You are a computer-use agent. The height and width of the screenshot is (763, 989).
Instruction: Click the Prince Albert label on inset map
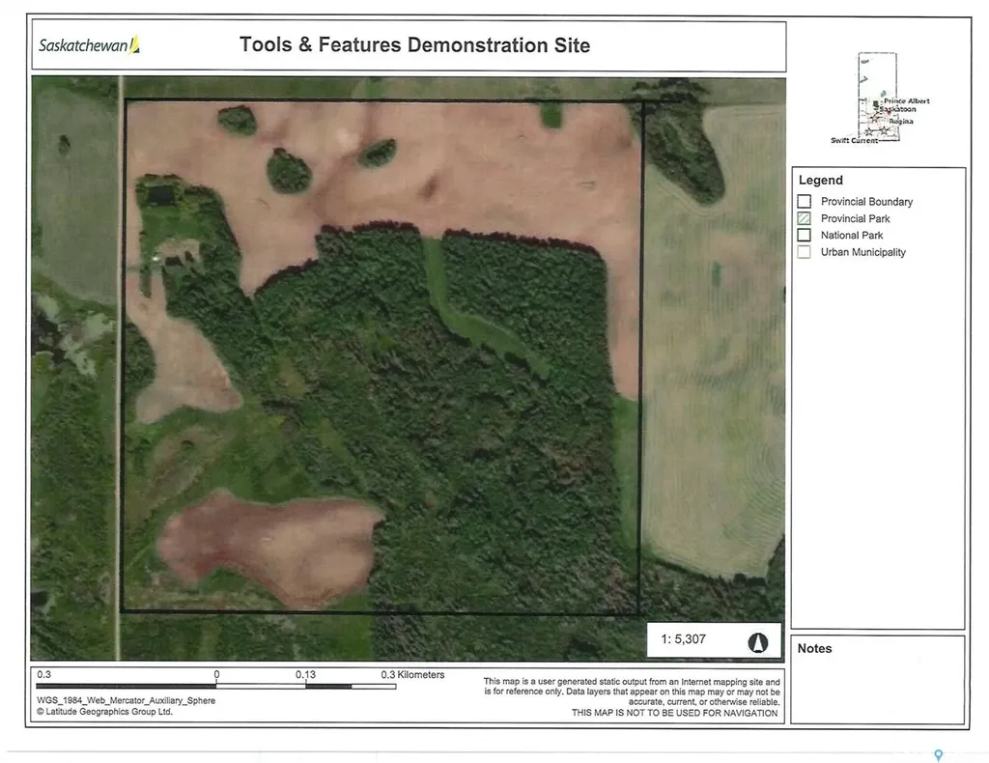[906, 100]
